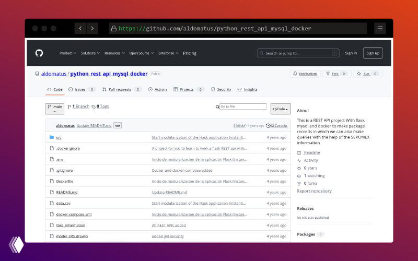418x261 pixels.
Task: Click the Update README.md latest commit link
Action: (94, 125)
